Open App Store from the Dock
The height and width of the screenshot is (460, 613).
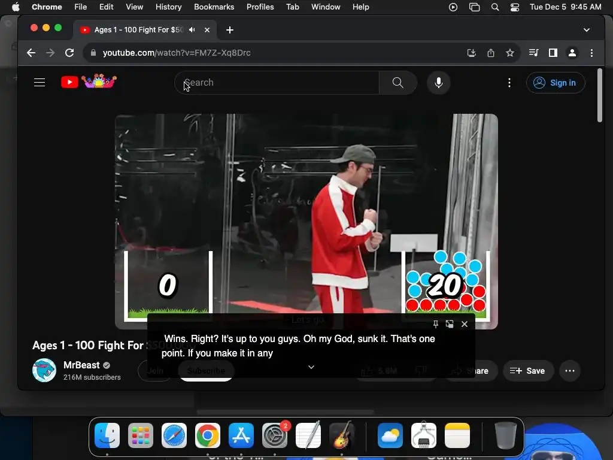241,435
